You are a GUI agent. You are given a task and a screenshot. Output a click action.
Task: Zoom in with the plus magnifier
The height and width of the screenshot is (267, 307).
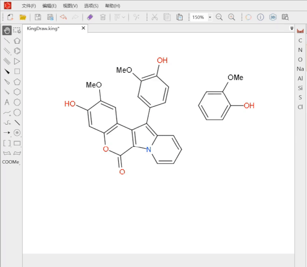coord(232,17)
